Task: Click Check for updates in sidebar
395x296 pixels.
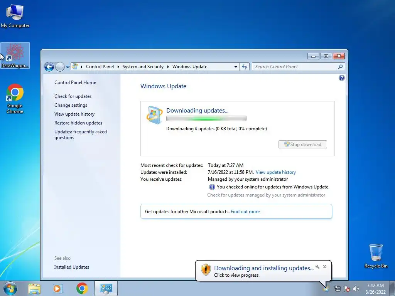Action: [73, 96]
